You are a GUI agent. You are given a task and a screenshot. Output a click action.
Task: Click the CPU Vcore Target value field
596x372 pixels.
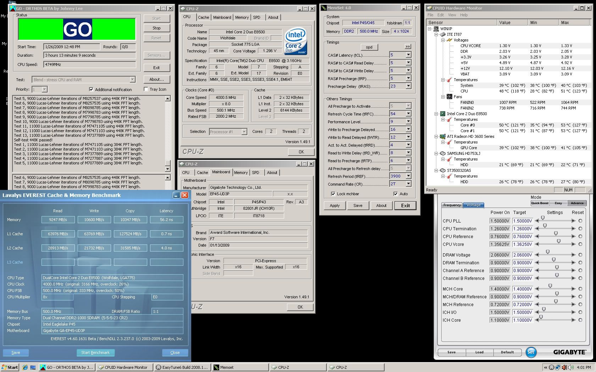pyautogui.click(x=522, y=244)
